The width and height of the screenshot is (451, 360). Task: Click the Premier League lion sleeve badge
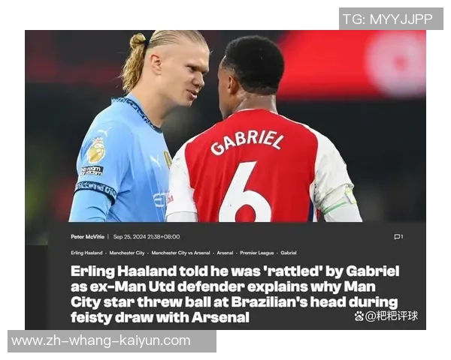96,150
